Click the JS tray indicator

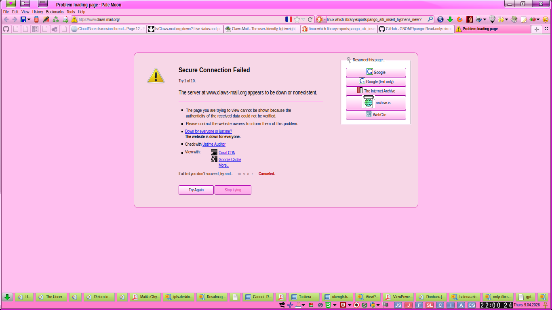pos(398,305)
